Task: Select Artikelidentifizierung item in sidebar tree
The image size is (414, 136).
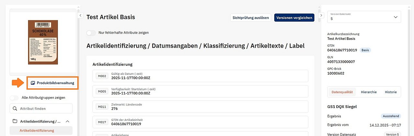Action: coord(37,131)
